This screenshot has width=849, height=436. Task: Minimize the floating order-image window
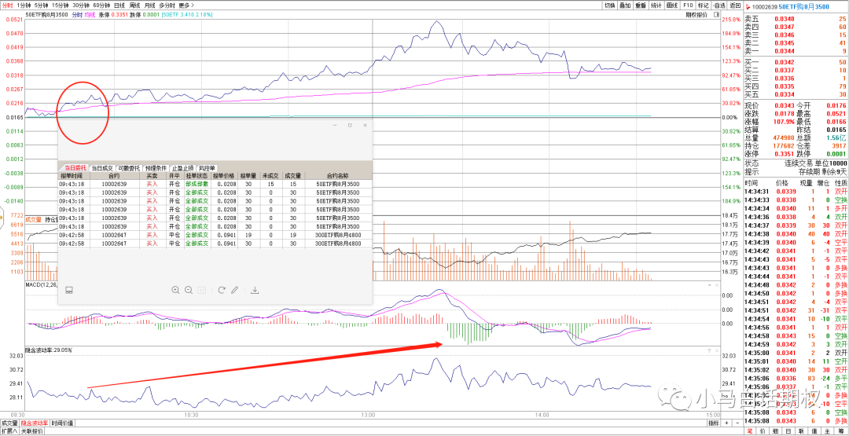(335, 125)
